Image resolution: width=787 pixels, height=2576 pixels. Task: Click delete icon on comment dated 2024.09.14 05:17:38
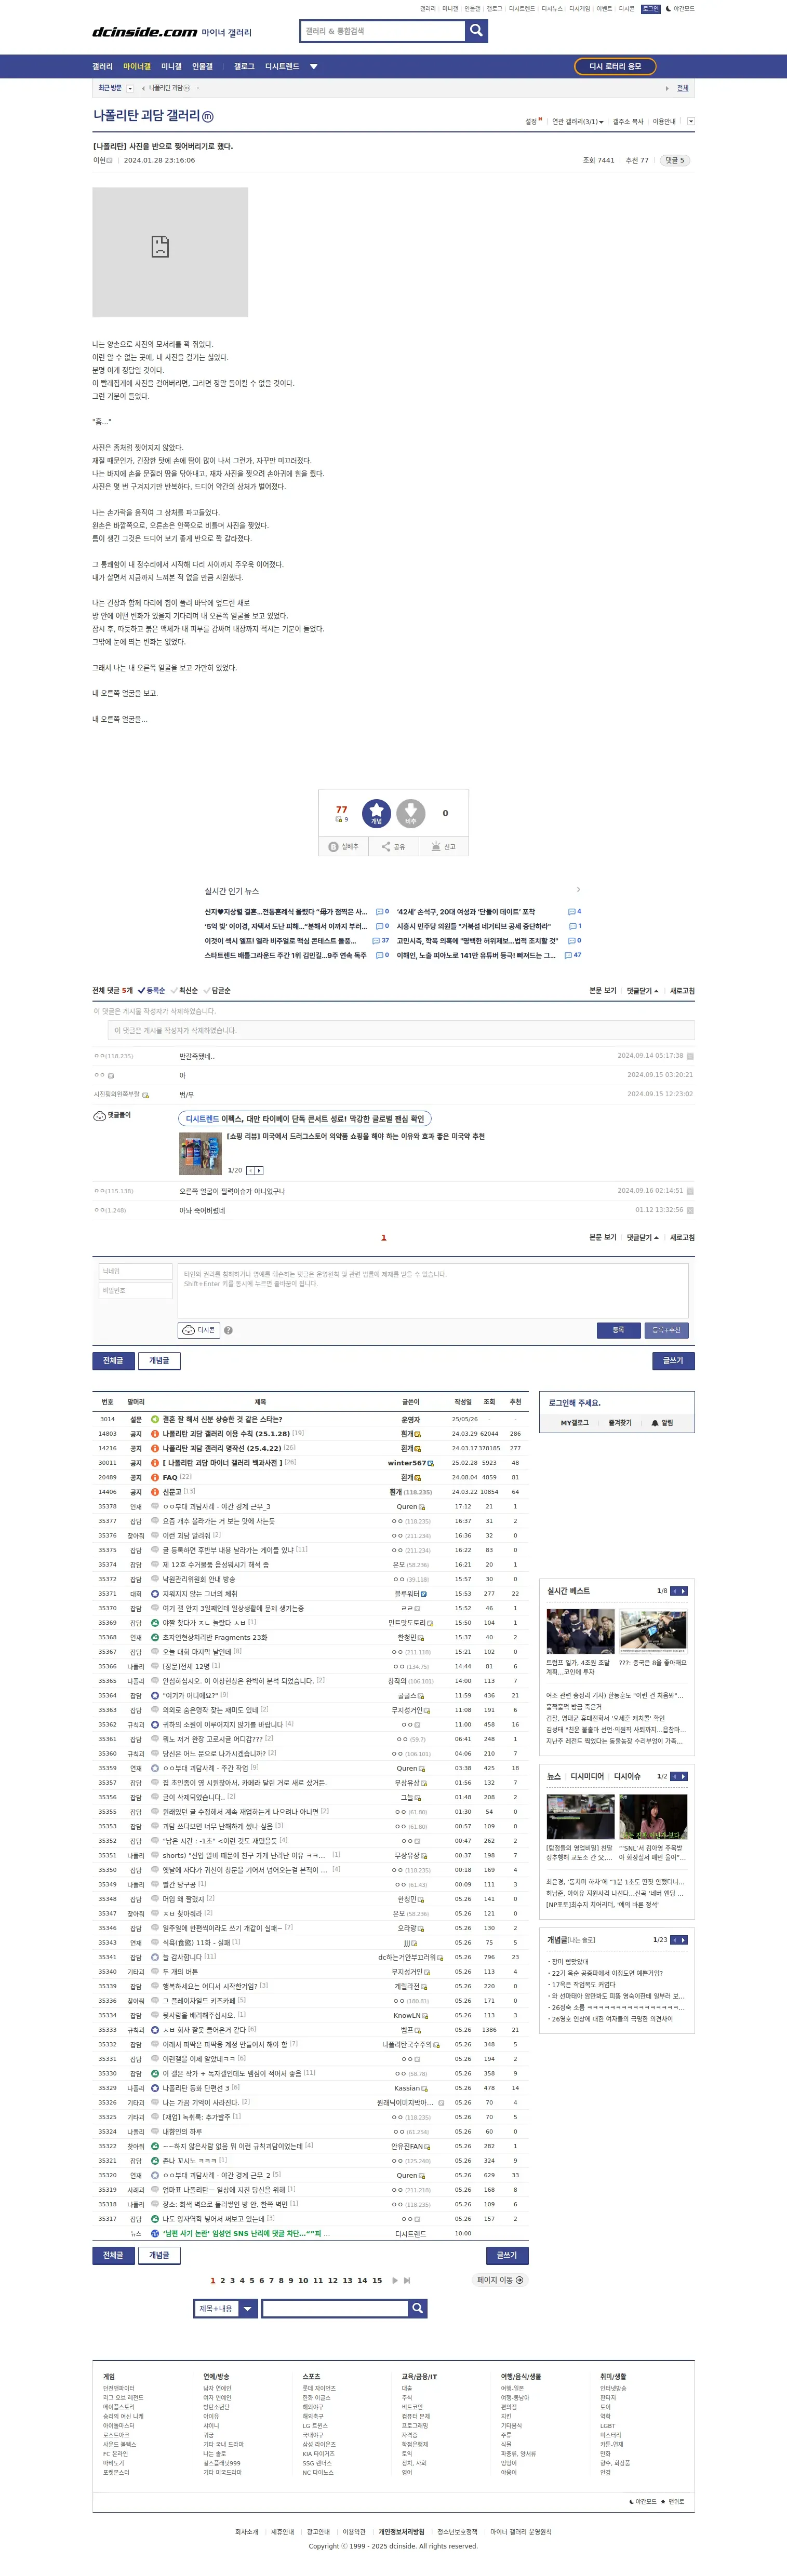(690, 1056)
